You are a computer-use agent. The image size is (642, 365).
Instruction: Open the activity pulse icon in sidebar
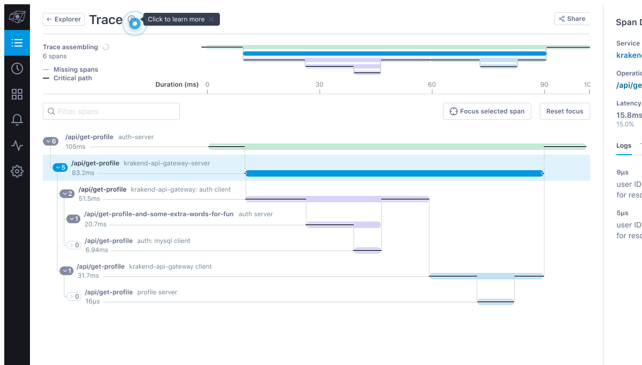(17, 146)
